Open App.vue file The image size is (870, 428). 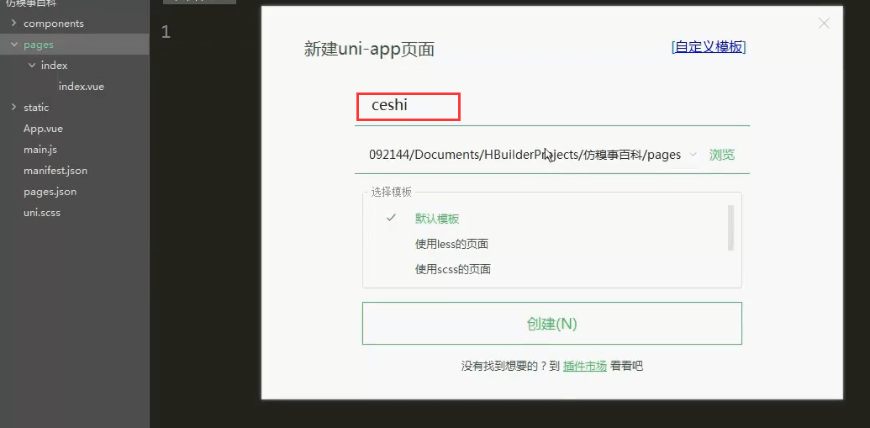click(43, 129)
